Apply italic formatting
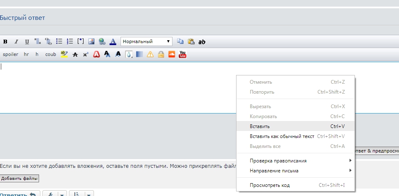 (x=16, y=41)
